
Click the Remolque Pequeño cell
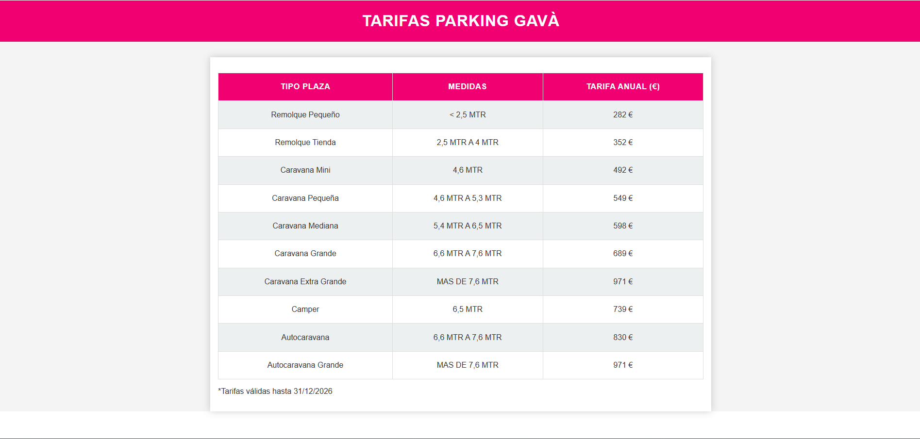click(x=305, y=115)
